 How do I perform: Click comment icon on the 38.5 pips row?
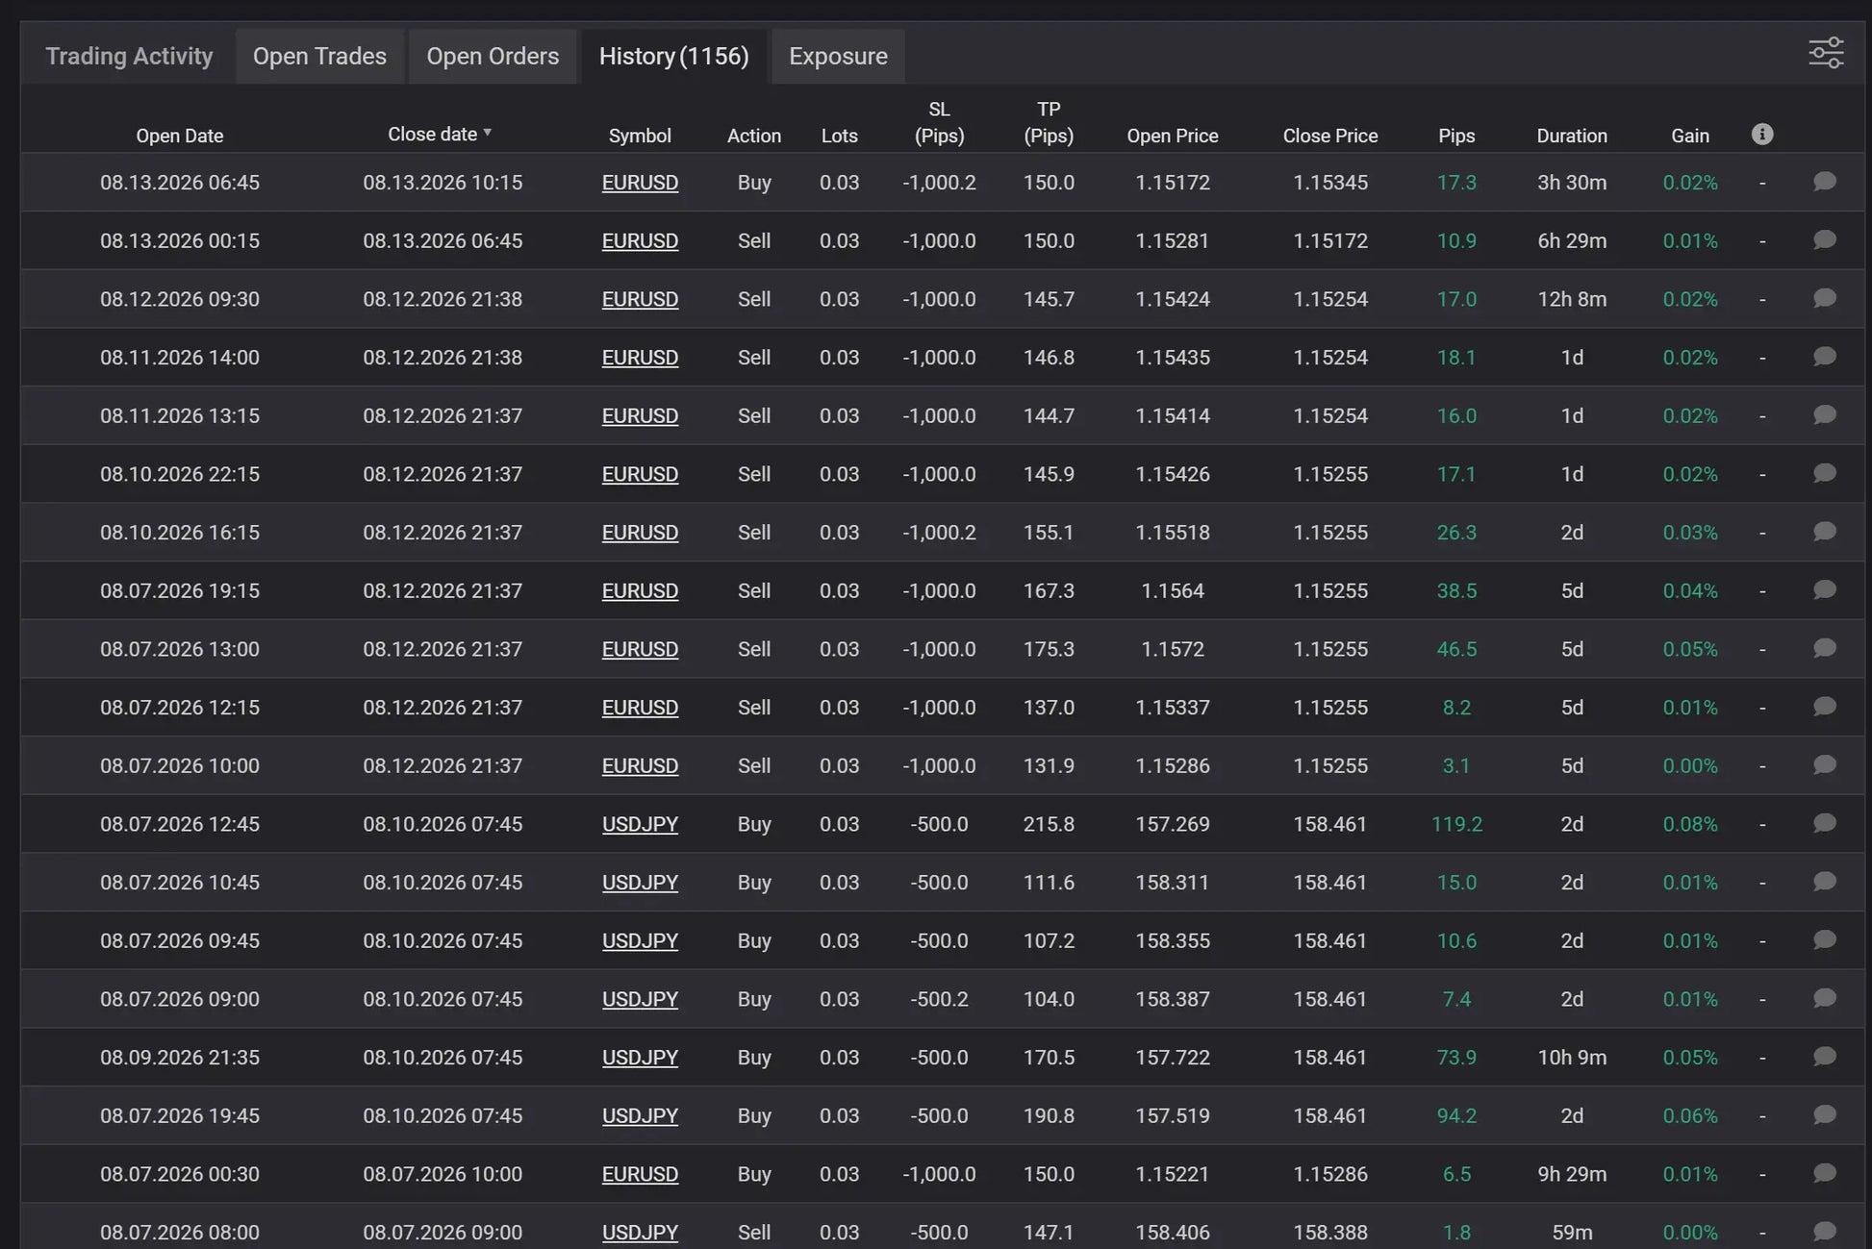coord(1824,590)
